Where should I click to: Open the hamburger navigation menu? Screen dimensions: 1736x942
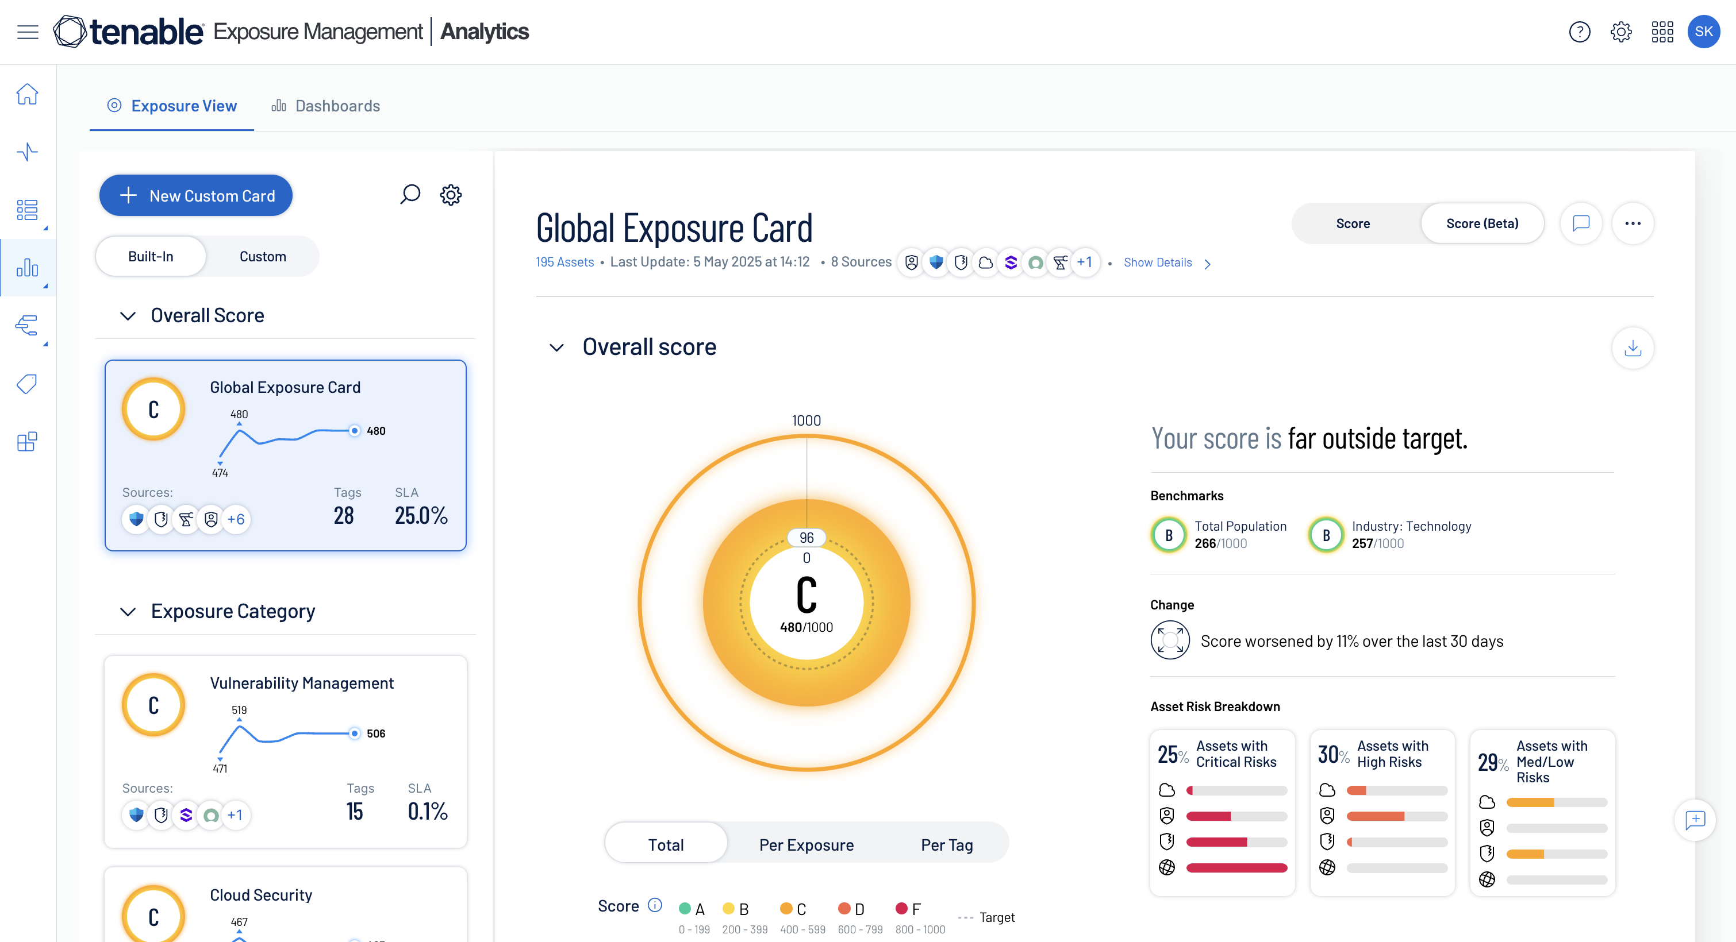coord(28,32)
